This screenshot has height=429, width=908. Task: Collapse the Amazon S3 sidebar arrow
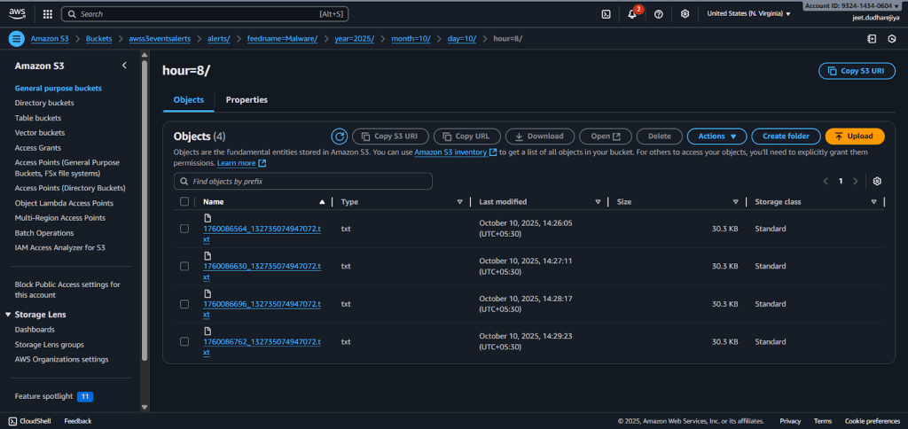point(124,66)
